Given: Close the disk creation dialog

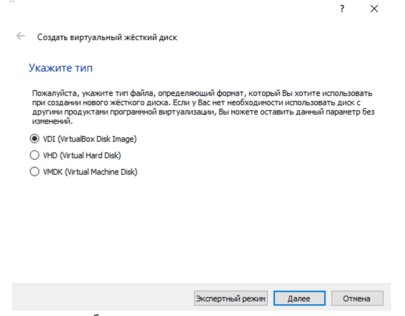Looking at the screenshot, I should coord(374,9).
